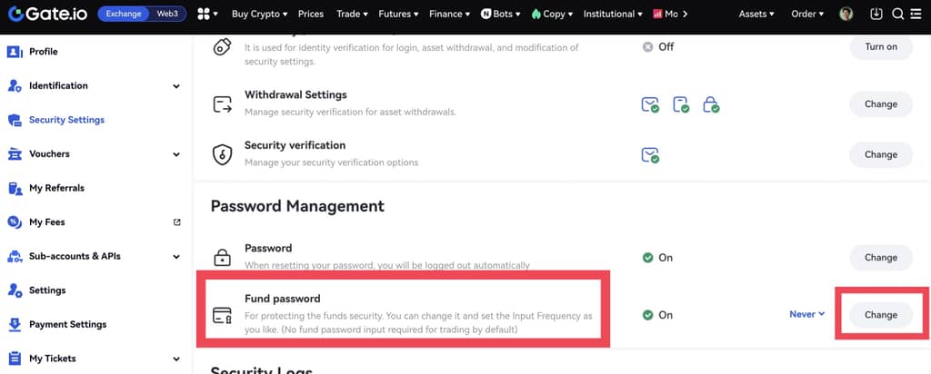Switch to Web3 mode toggle

(x=168, y=15)
